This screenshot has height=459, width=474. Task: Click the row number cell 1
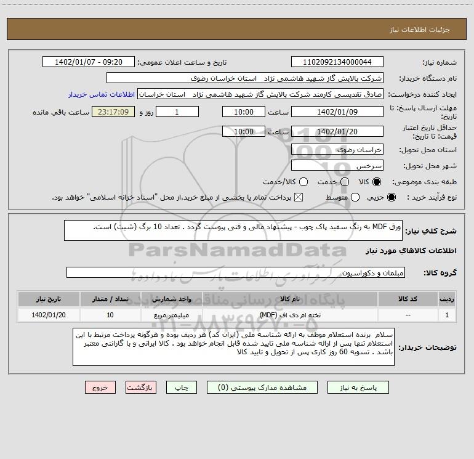tap(447, 315)
